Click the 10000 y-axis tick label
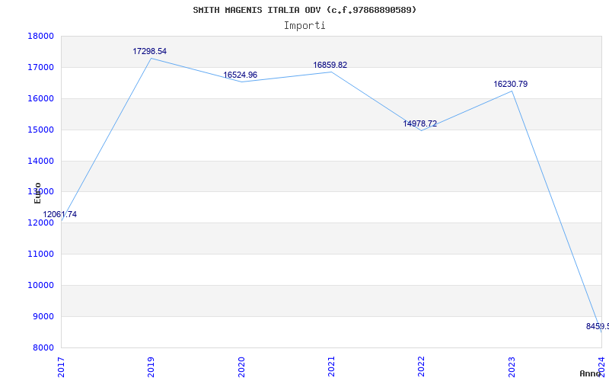The width and height of the screenshot is (609, 381). (x=40, y=285)
